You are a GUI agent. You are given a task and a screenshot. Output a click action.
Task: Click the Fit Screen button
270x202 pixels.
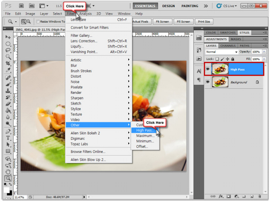162,22
